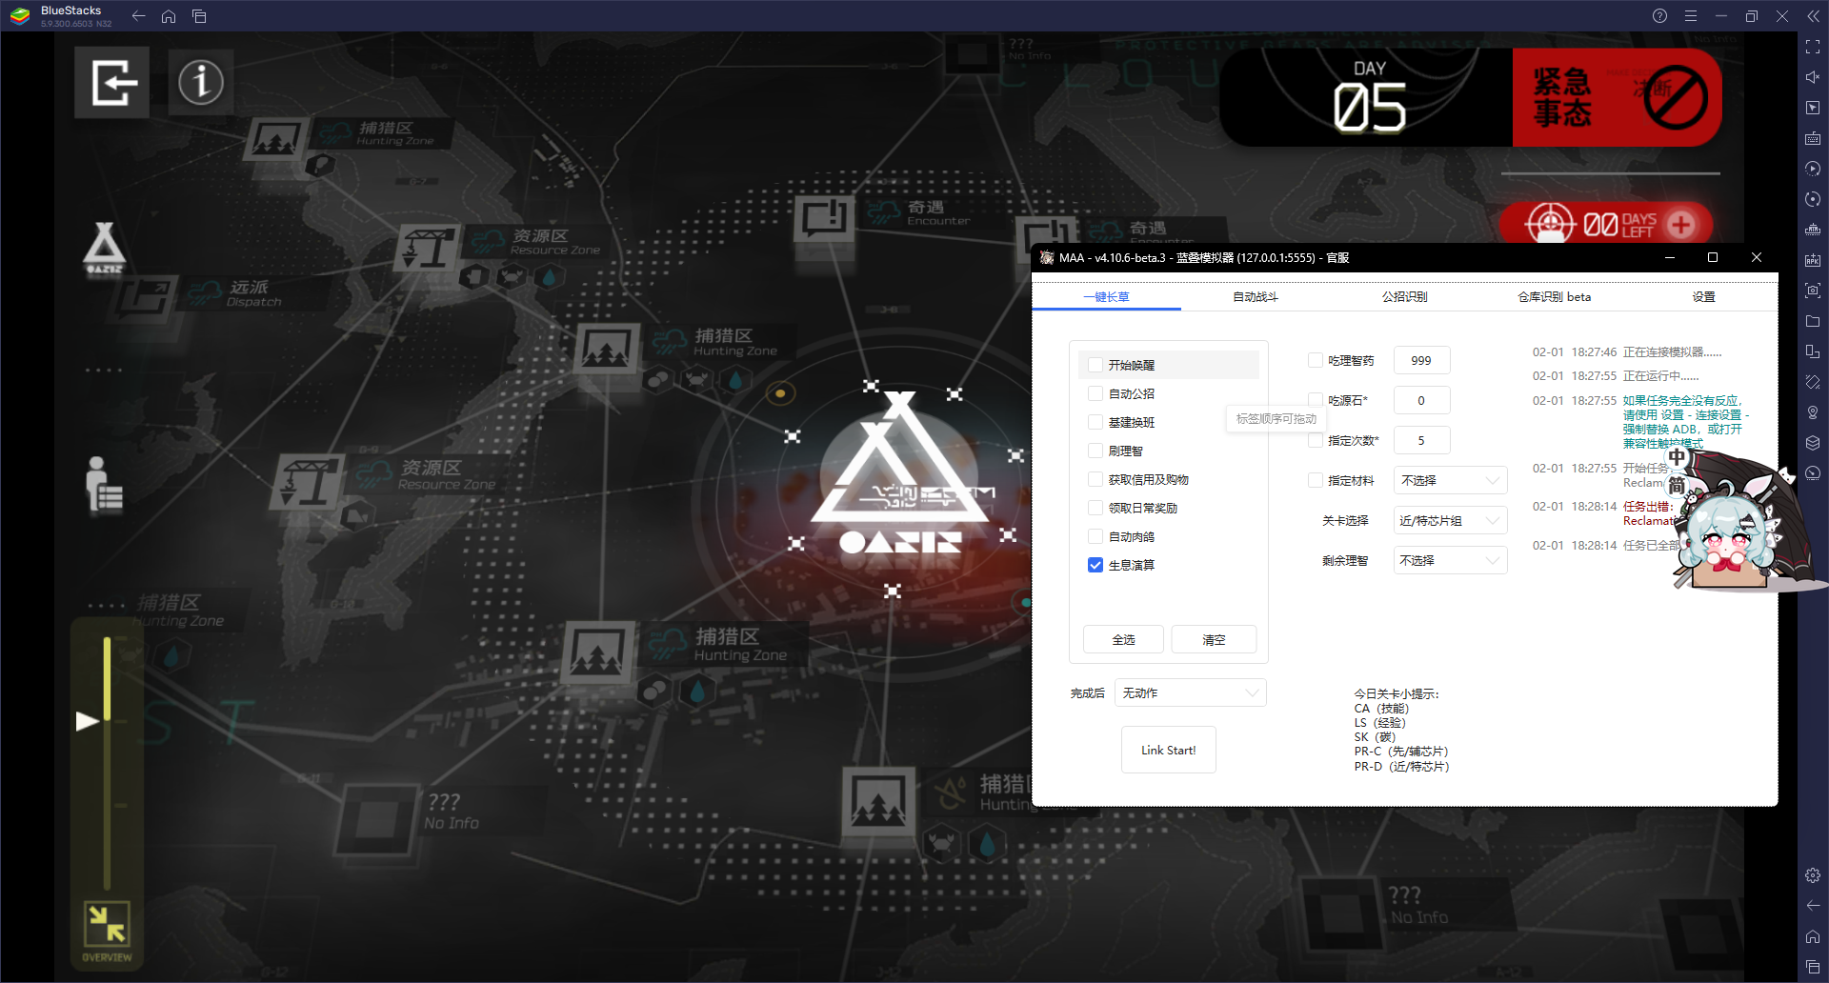Viewport: 1829px width, 983px height.
Task: Click the OASIS emblem on left sidebar
Action: [x=104, y=249]
